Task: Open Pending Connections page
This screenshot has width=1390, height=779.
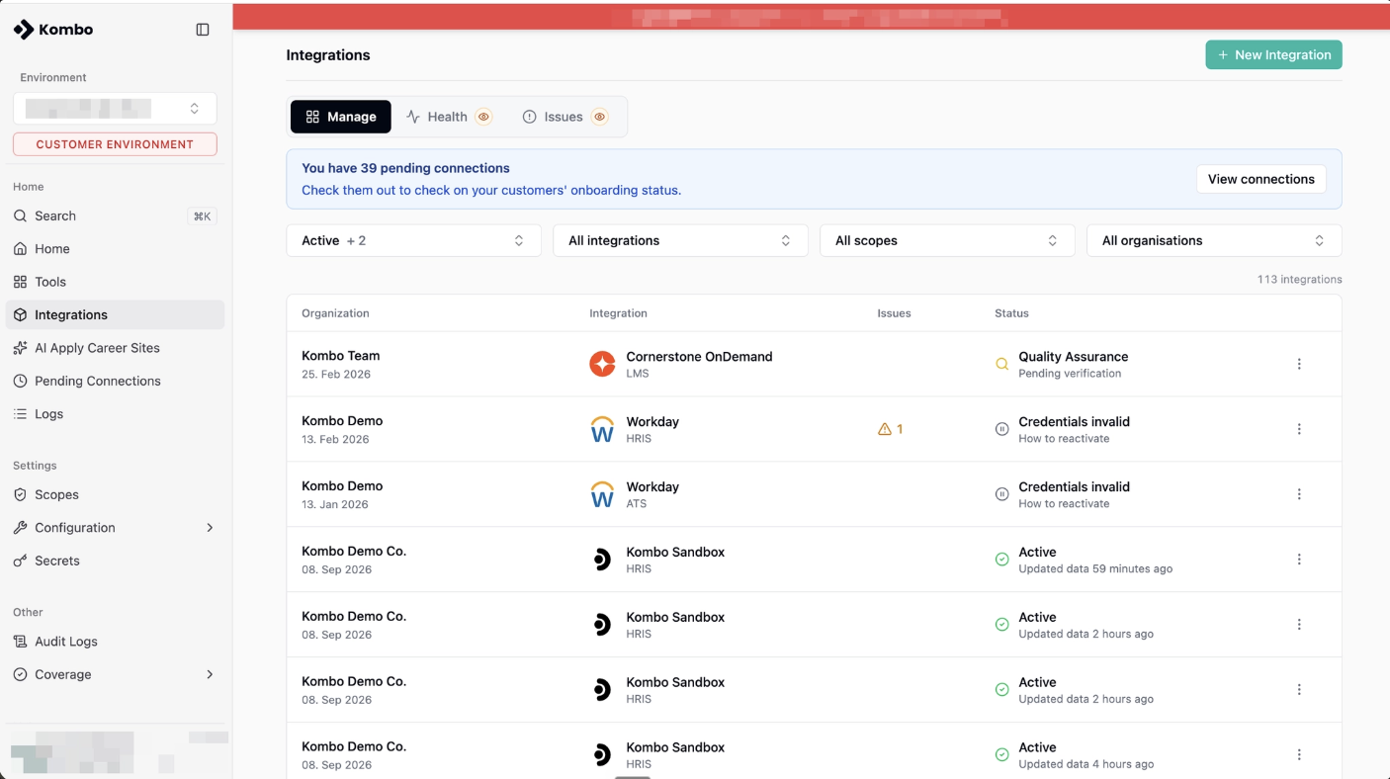Action: point(115,381)
